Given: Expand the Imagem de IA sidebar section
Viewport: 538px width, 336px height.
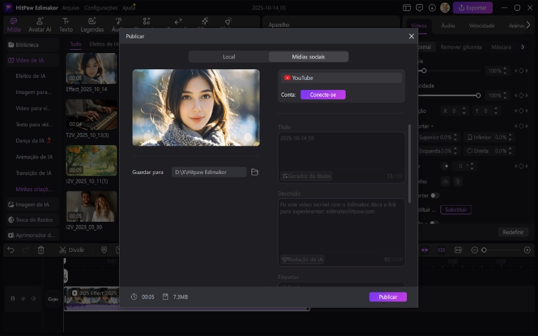Looking at the screenshot, I should (x=32, y=204).
